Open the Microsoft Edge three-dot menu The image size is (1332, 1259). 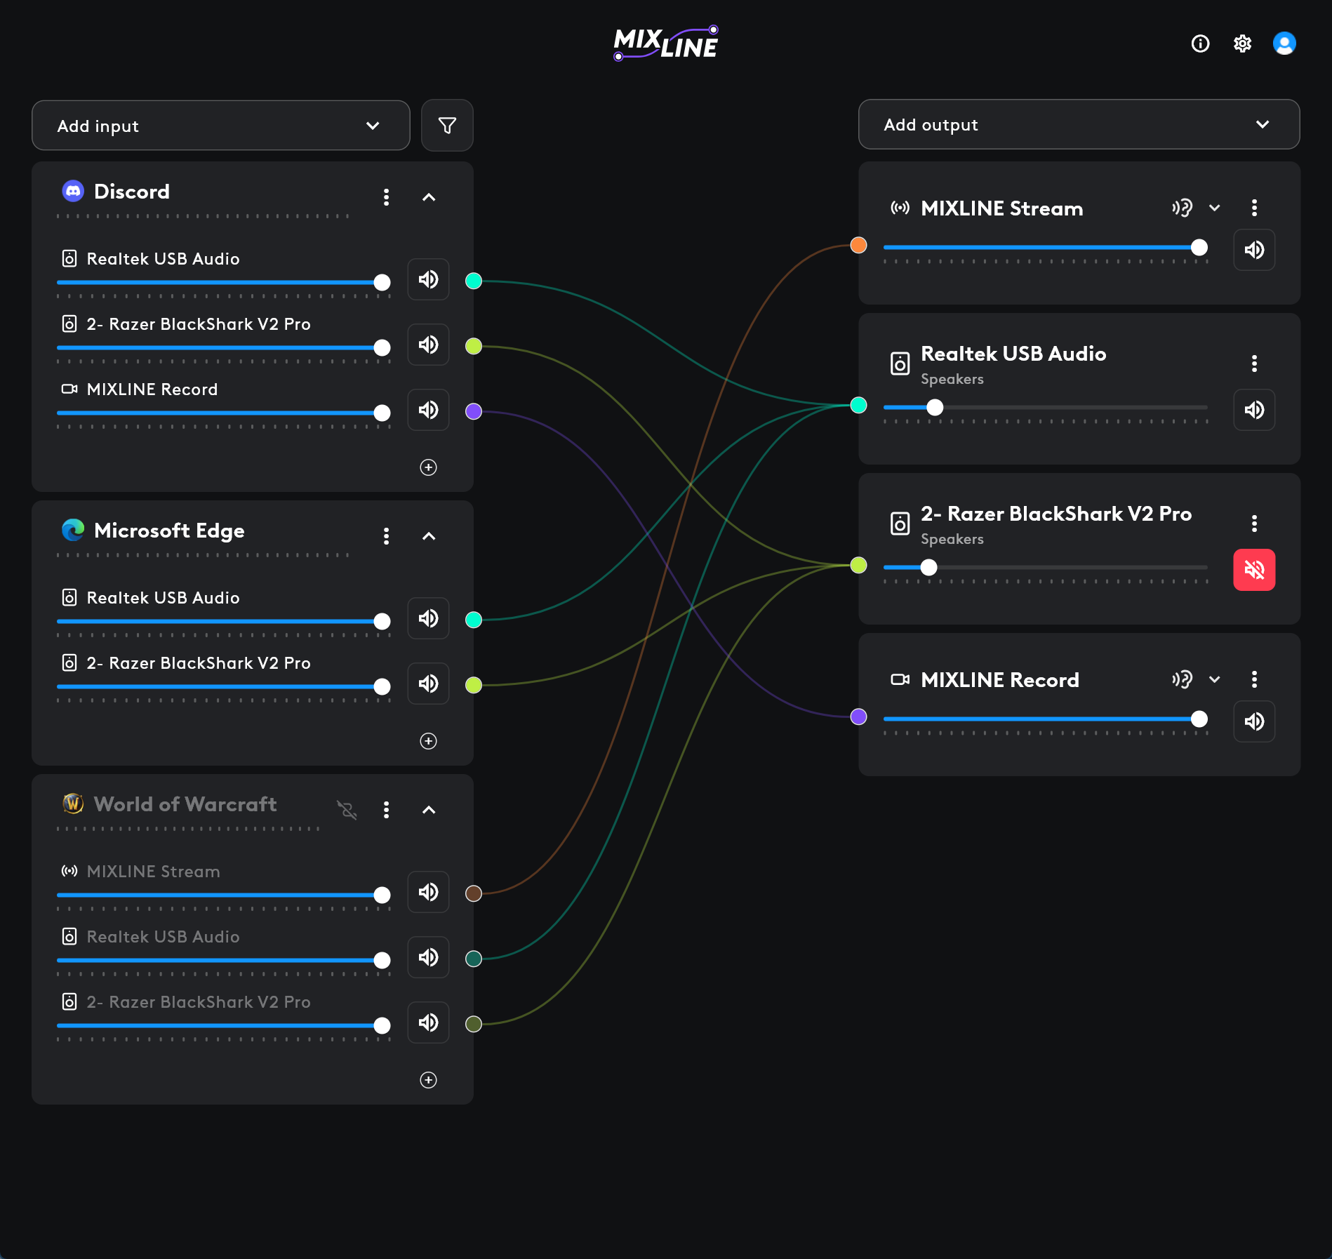(386, 536)
